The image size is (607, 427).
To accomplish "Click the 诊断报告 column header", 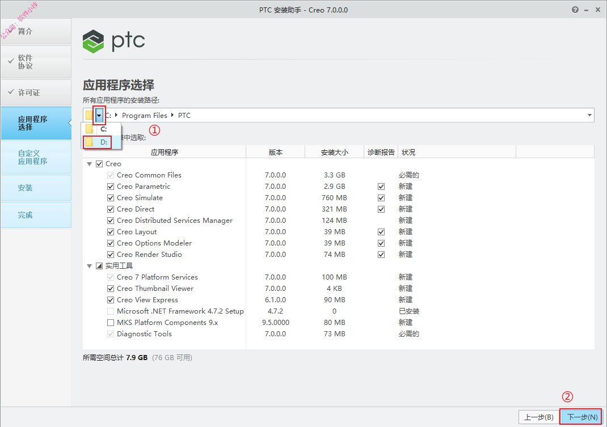I will coord(381,152).
